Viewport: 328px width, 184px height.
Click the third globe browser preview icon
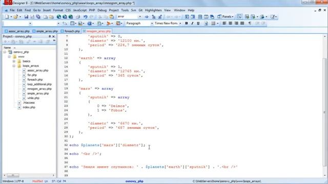tap(71, 17)
